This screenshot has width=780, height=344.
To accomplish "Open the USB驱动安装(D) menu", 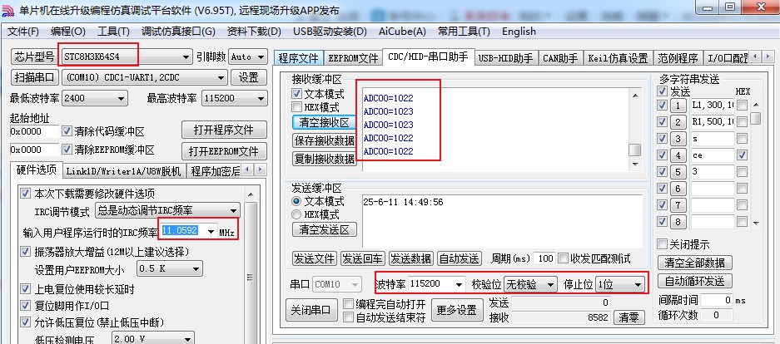I will [330, 32].
